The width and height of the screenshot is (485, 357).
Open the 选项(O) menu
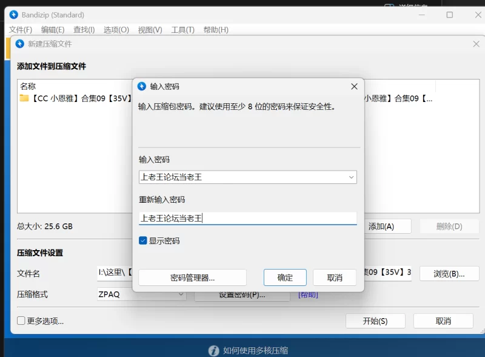(116, 30)
